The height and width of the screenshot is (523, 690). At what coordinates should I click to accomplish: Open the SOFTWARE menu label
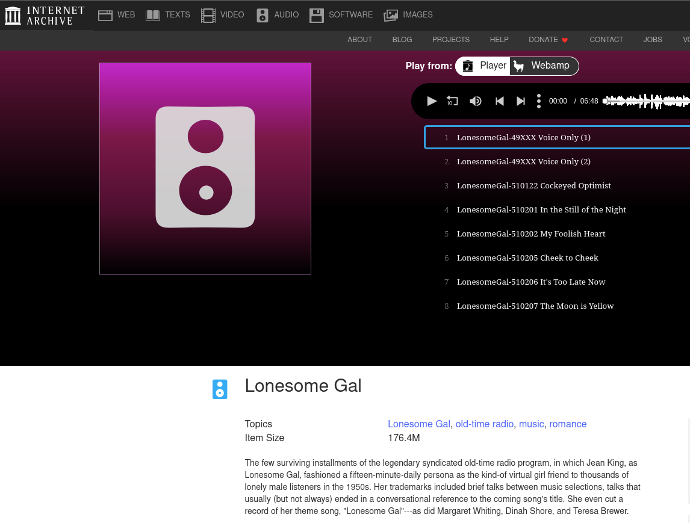click(351, 15)
